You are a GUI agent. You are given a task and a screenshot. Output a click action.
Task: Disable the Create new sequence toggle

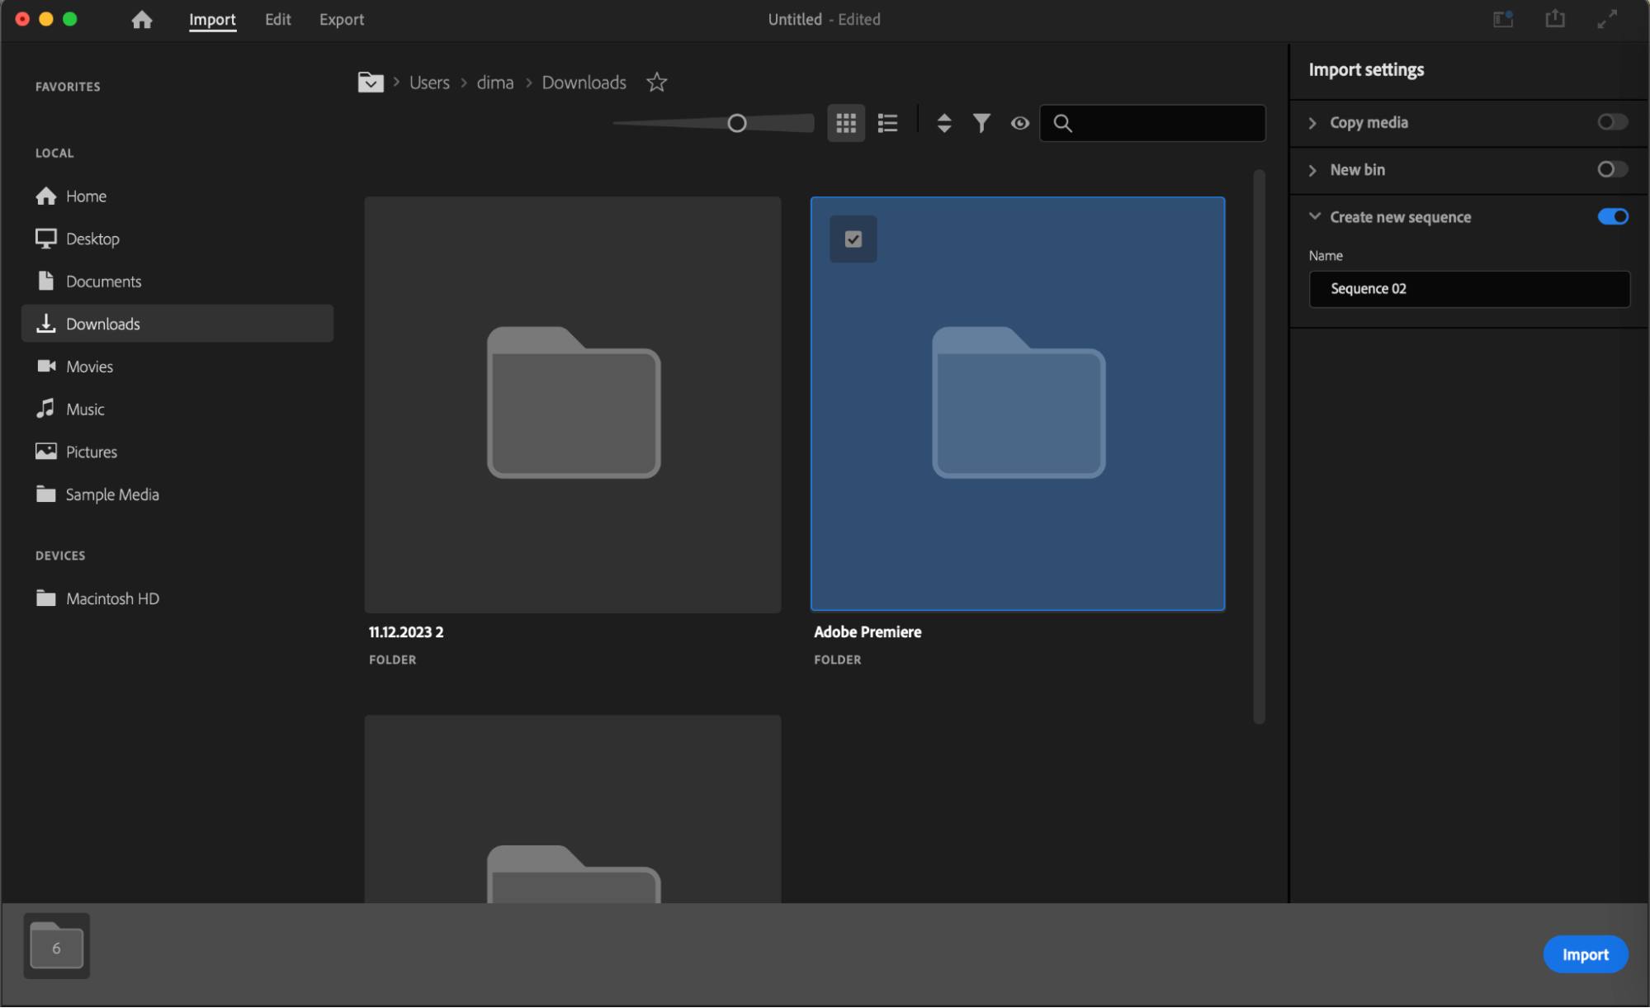click(x=1612, y=216)
